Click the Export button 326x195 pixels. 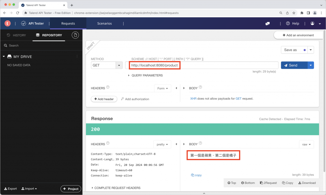11,189
